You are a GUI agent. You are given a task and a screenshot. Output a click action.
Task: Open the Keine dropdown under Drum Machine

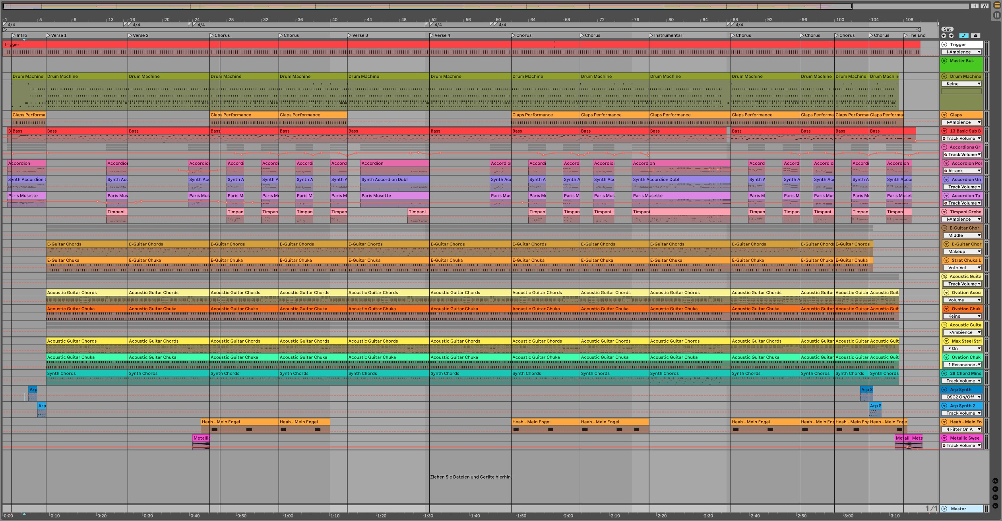(961, 84)
